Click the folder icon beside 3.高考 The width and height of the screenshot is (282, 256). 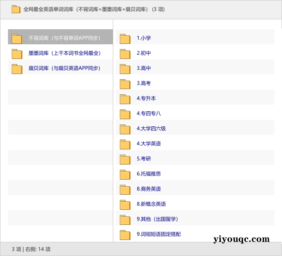[x=125, y=84]
